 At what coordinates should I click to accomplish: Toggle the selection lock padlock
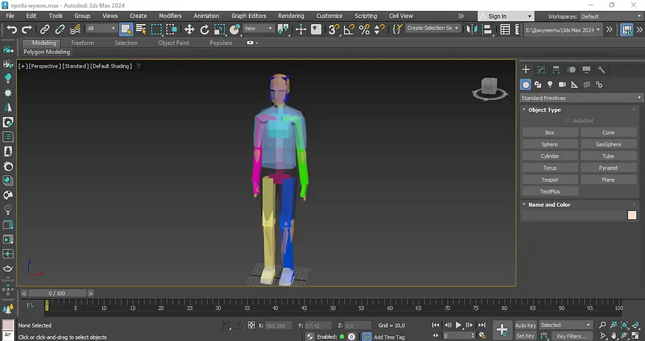[239, 325]
